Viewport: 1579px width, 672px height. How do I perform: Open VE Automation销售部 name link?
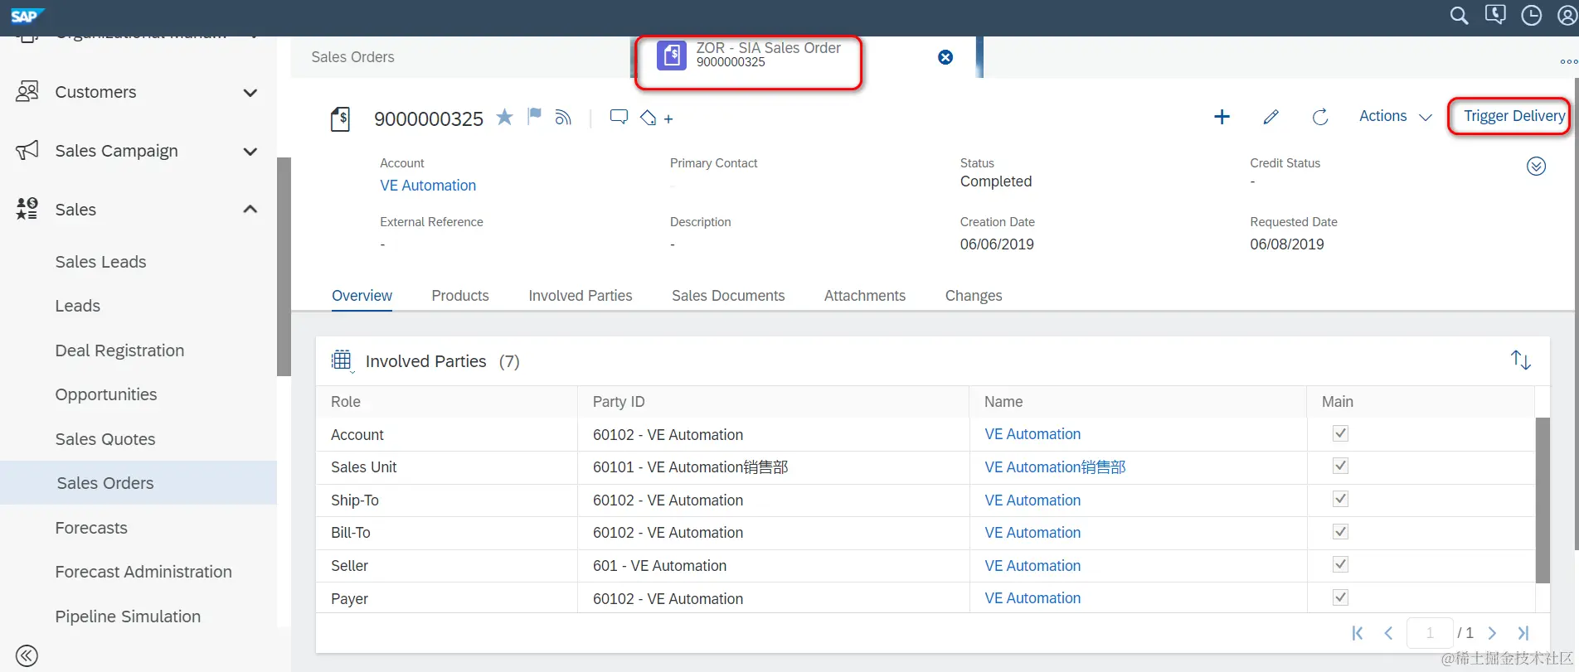tap(1055, 467)
